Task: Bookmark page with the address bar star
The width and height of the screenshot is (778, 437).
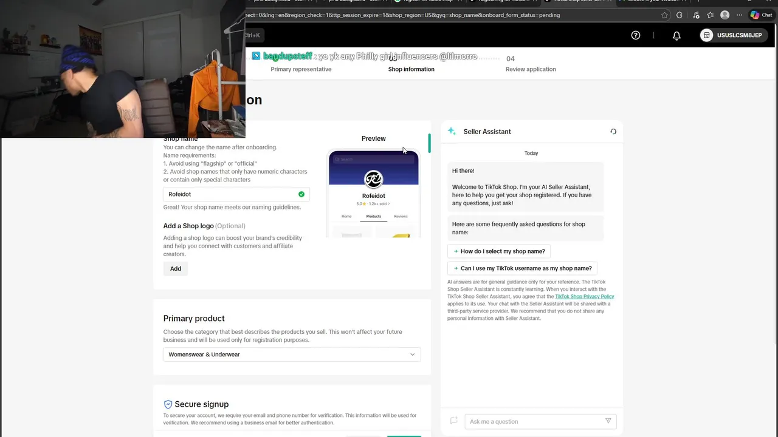Action: point(664,15)
